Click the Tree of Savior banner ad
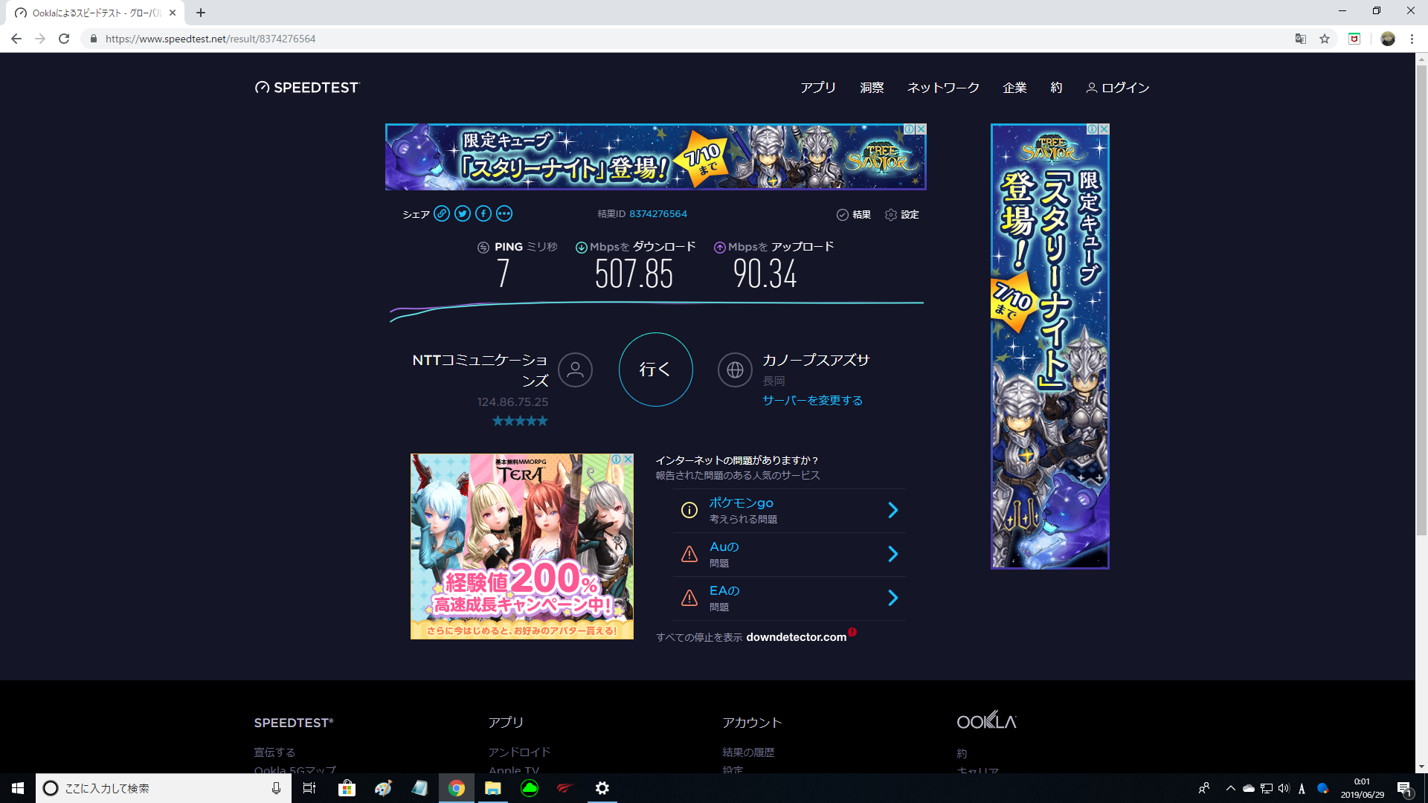The image size is (1428, 803). [655, 157]
